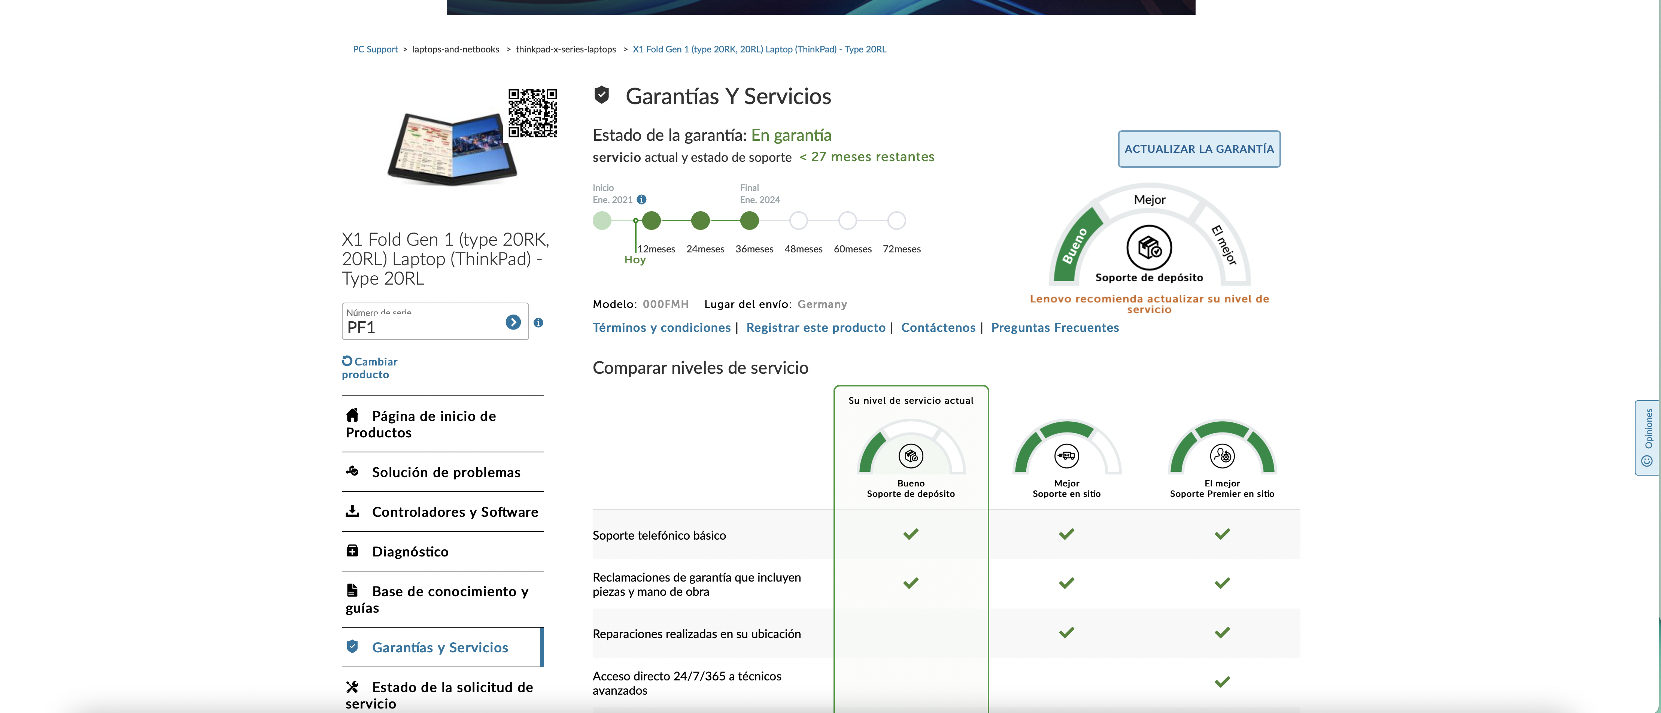This screenshot has width=1661, height=713.
Task: Open Solución de problemas section
Action: [442, 472]
